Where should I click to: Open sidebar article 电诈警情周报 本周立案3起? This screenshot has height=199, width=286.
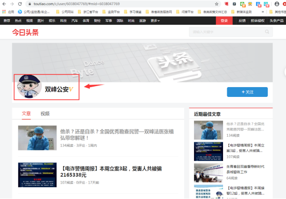pyautogui.click(x=245, y=148)
